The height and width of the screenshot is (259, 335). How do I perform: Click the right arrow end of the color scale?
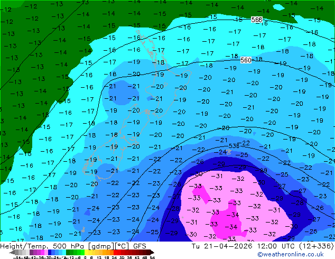coord(152,253)
